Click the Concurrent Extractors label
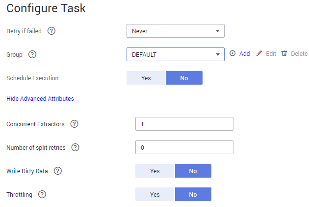The width and height of the screenshot is (309, 207). pos(35,124)
